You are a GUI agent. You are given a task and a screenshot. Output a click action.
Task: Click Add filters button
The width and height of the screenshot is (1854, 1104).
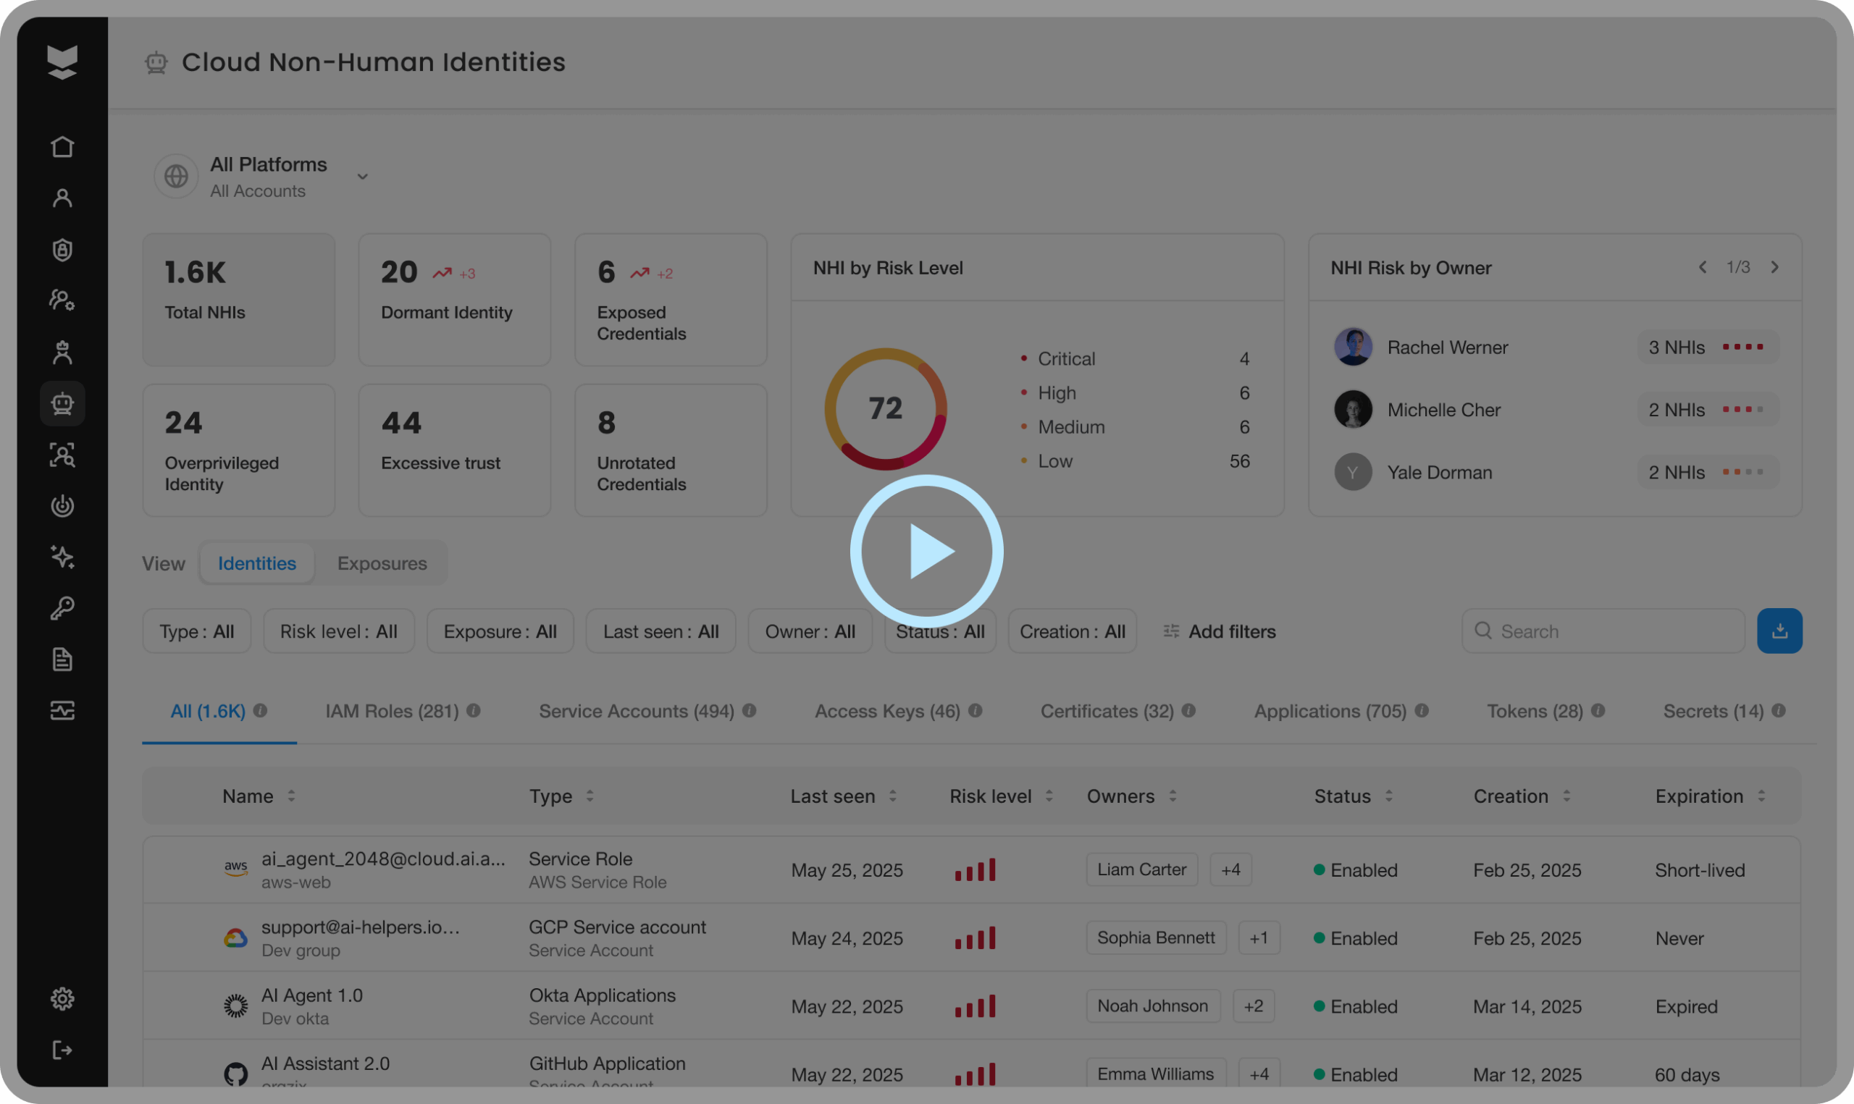(x=1220, y=631)
